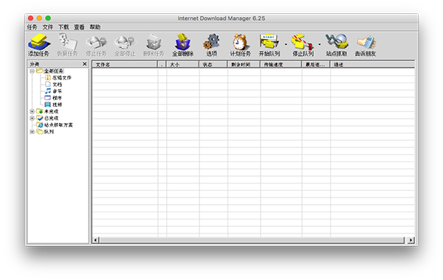Sort by 最后连... column header

(x=316, y=65)
